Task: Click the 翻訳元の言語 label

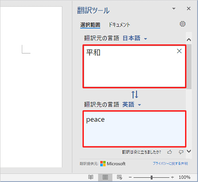Action: point(101,38)
